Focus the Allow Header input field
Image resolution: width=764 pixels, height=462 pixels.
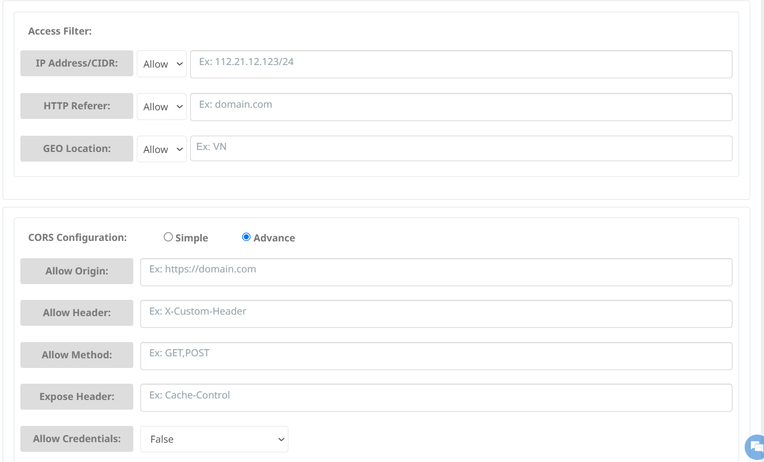pos(436,314)
